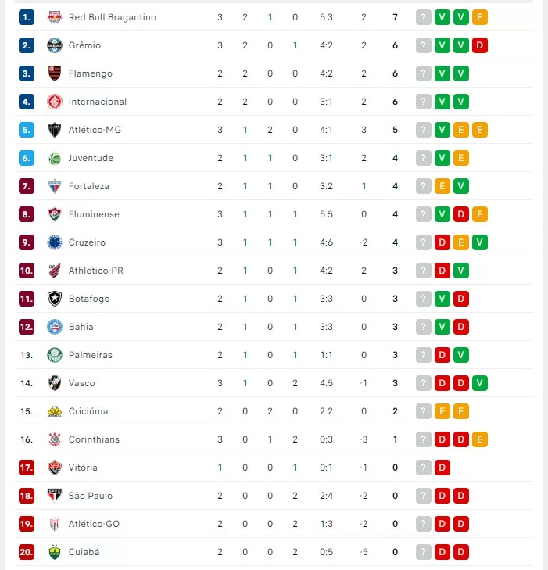Click the Grêmio team logo
This screenshot has height=570, width=548.
[55, 45]
